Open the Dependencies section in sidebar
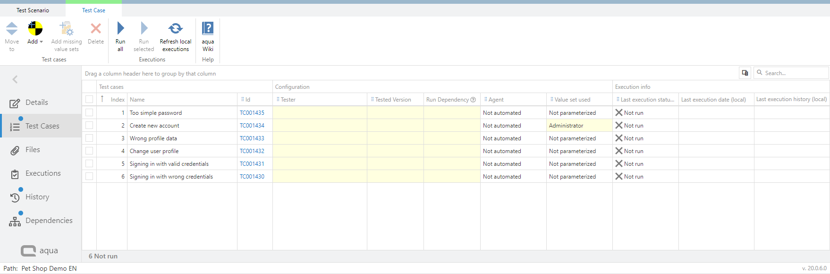 49,221
